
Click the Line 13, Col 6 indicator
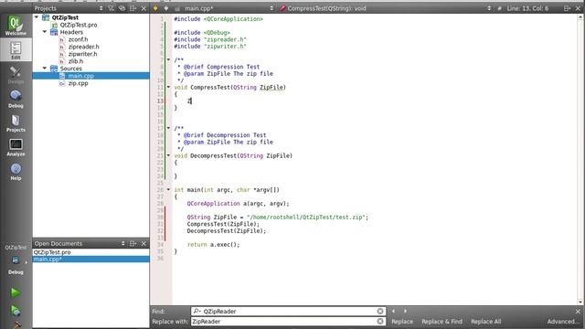[527, 8]
